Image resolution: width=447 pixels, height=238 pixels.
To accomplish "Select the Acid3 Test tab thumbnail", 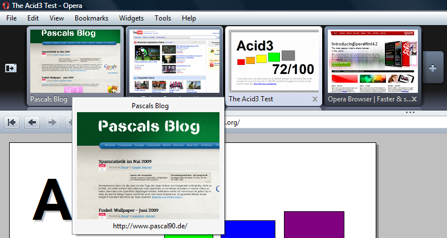I will 273,60.
